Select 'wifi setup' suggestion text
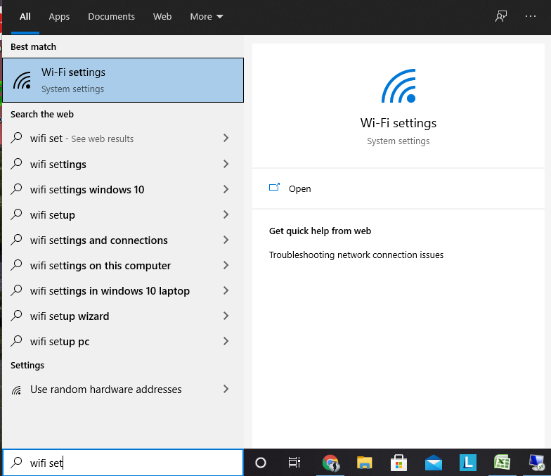The height and width of the screenshot is (476, 551). (x=52, y=215)
